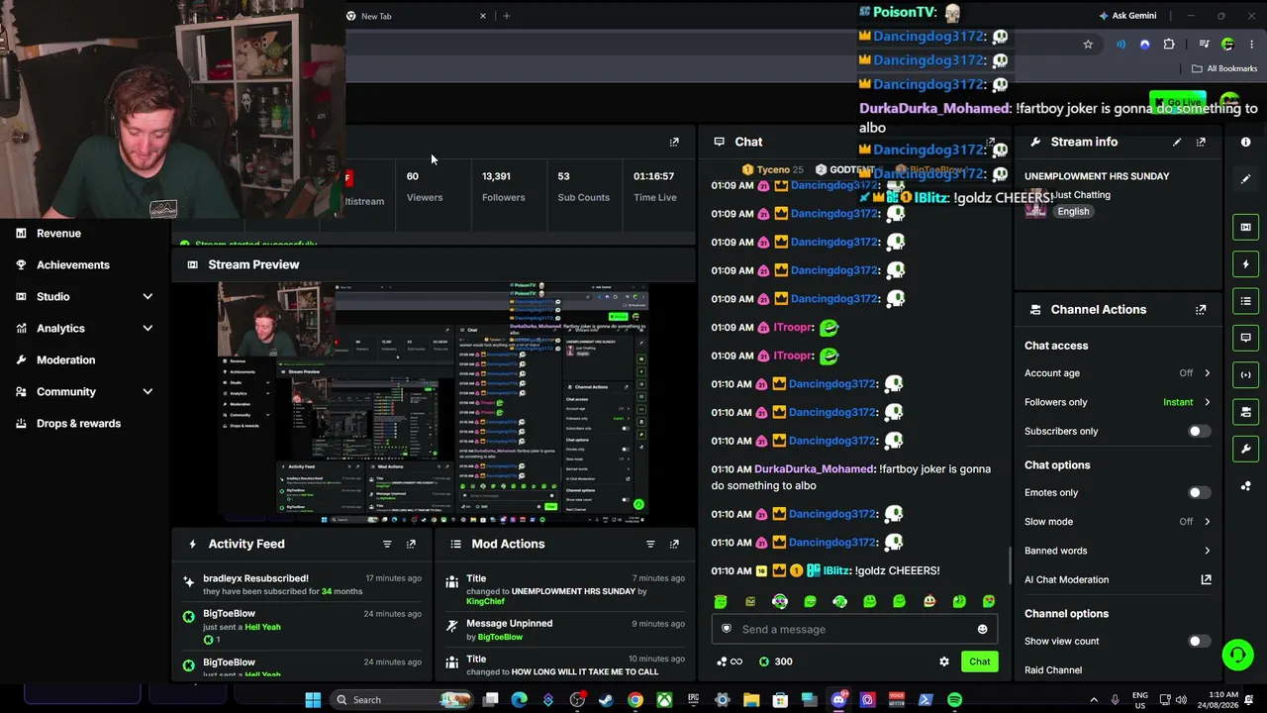Pop out the Stream info panel
Image resolution: width=1267 pixels, height=713 pixels.
[x=1201, y=142]
